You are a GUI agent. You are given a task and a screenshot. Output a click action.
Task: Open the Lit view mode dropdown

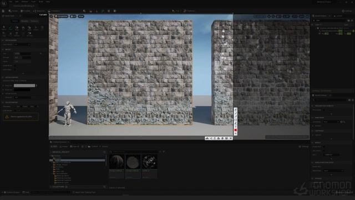[x=73, y=16]
